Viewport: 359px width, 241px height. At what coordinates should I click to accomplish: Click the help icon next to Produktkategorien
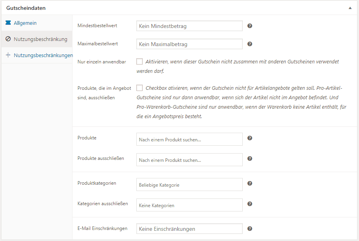[x=250, y=184]
